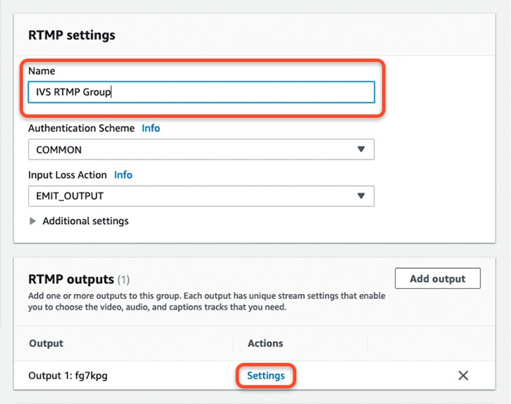Open the Info link beside Input Loss Action
The image size is (511, 404).
tap(123, 174)
